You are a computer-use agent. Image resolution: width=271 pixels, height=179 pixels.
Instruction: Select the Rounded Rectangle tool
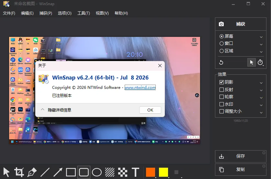point(84,172)
